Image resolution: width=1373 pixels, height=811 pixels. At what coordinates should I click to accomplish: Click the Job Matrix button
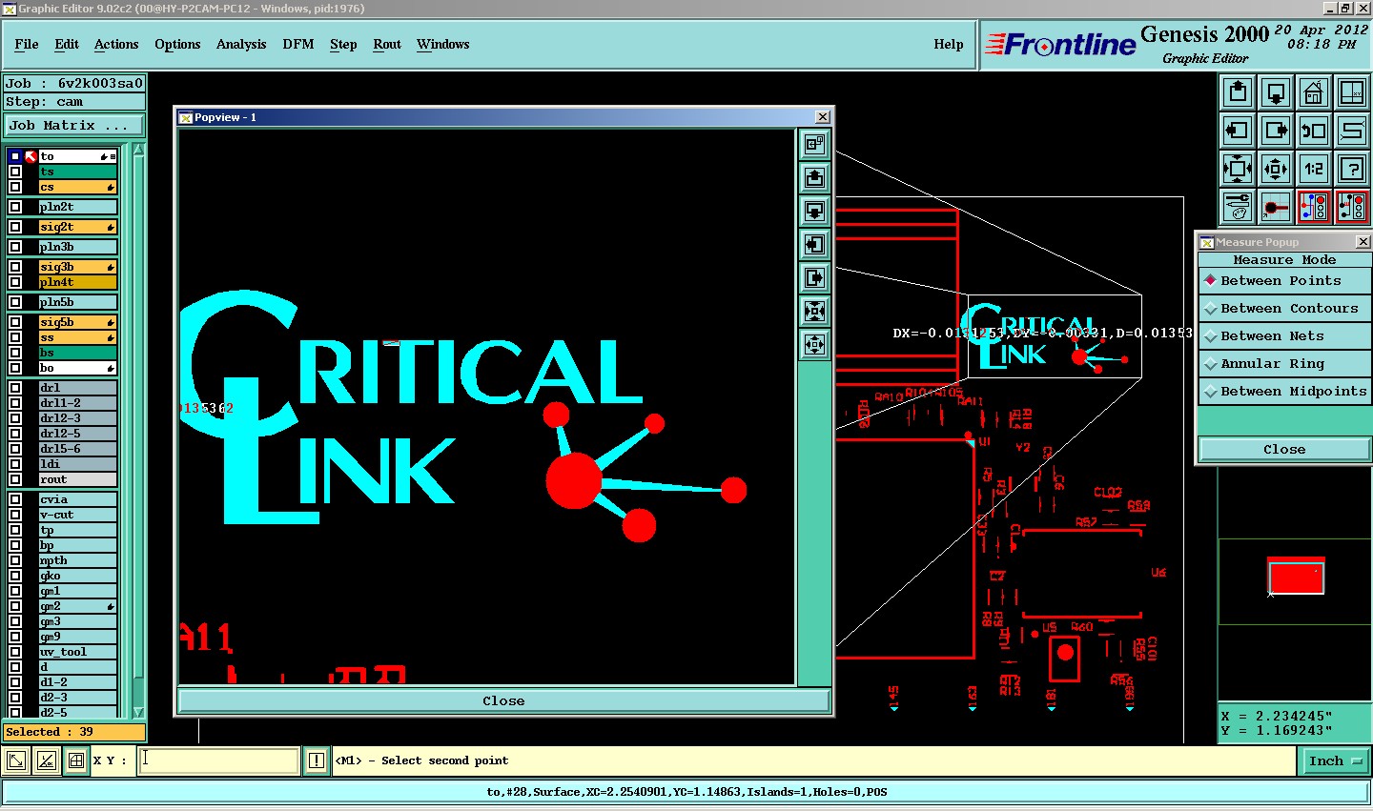(74, 126)
